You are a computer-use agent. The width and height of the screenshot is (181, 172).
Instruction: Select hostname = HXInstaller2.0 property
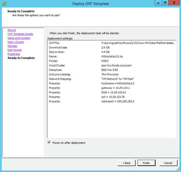point(118,83)
